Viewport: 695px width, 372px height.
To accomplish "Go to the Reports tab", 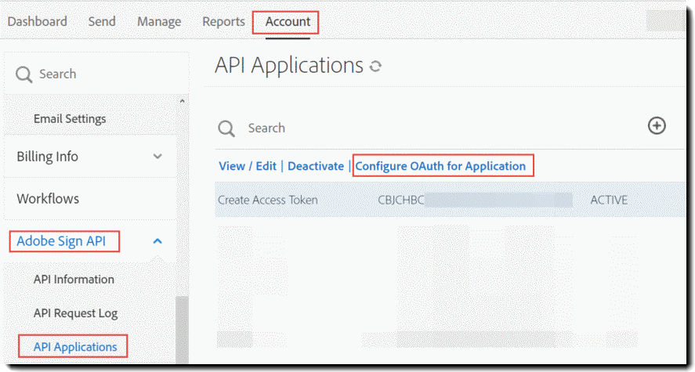I will coord(223,22).
